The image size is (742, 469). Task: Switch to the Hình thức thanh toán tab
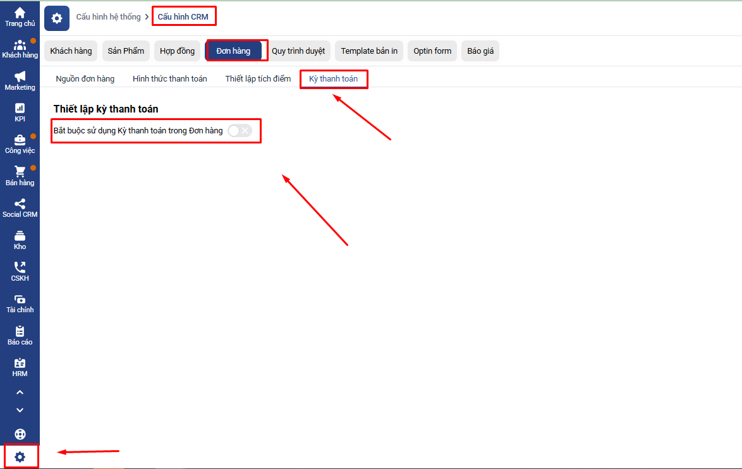pyautogui.click(x=169, y=79)
